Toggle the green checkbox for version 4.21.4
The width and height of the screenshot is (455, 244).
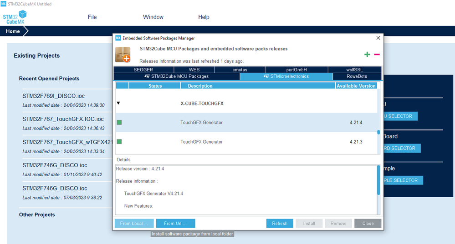tap(119, 122)
